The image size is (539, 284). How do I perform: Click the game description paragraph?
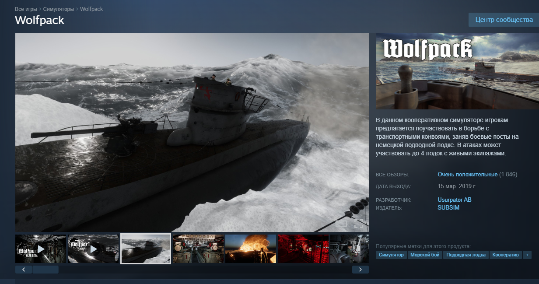(447, 137)
